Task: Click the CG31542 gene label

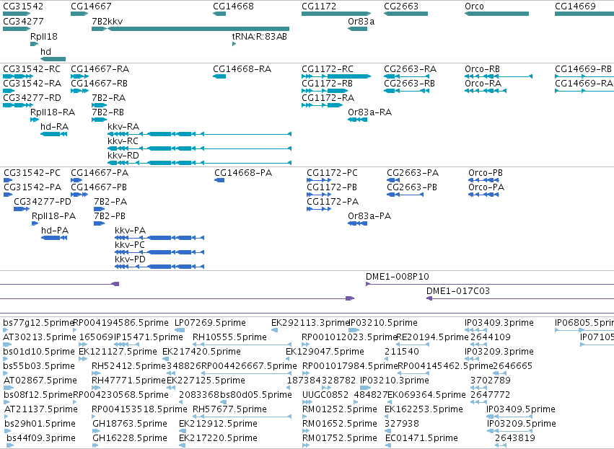Action: coord(23,6)
